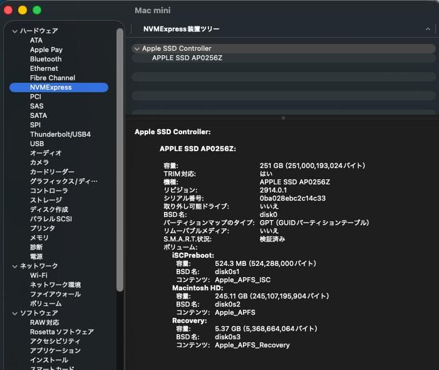
Task: Collapse the Apple SSD Controller tree row
Action: coord(137,49)
